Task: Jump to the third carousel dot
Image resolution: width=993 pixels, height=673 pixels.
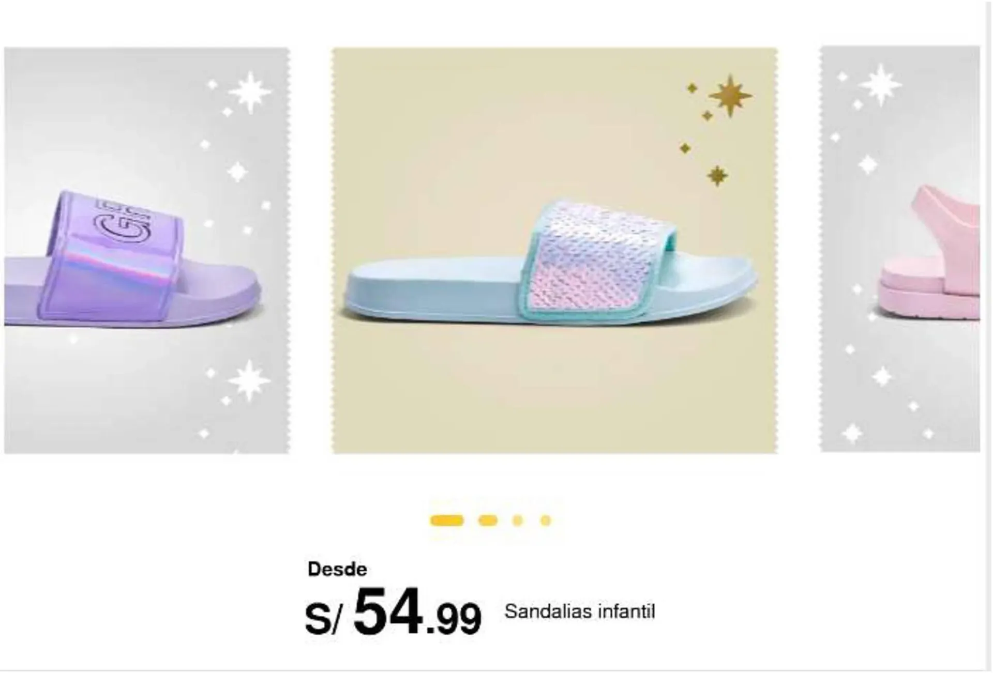Action: [517, 521]
